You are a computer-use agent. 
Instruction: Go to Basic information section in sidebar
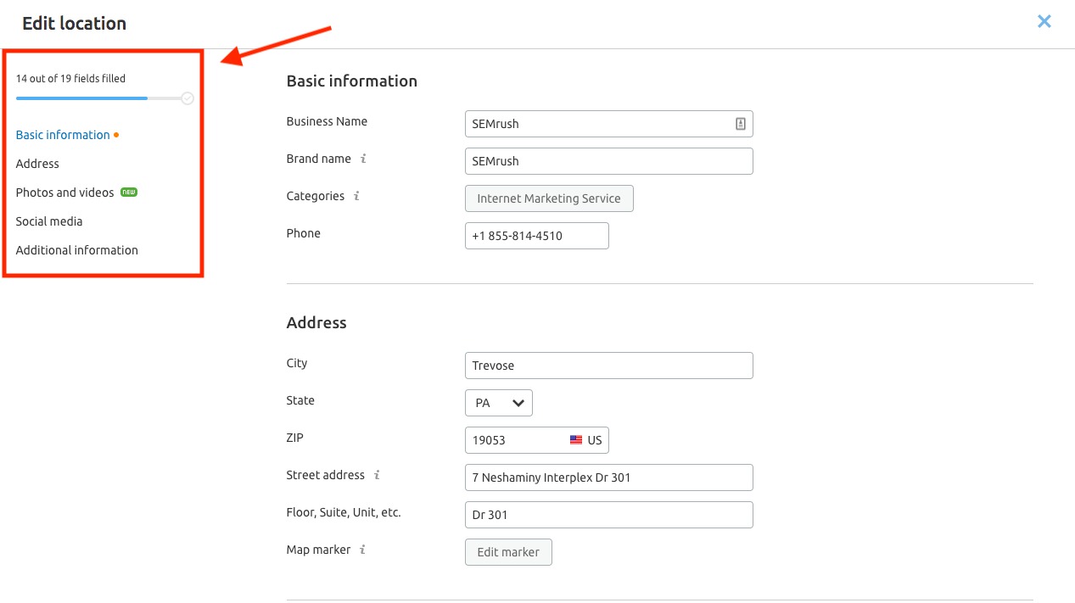[63, 135]
